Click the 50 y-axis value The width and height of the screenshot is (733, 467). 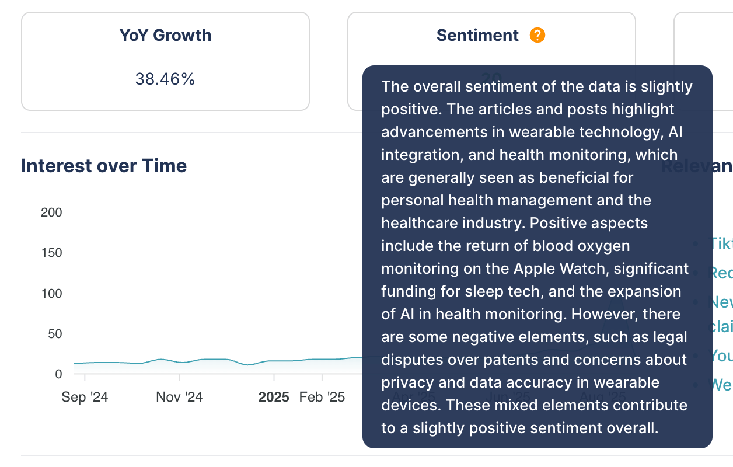[54, 334]
